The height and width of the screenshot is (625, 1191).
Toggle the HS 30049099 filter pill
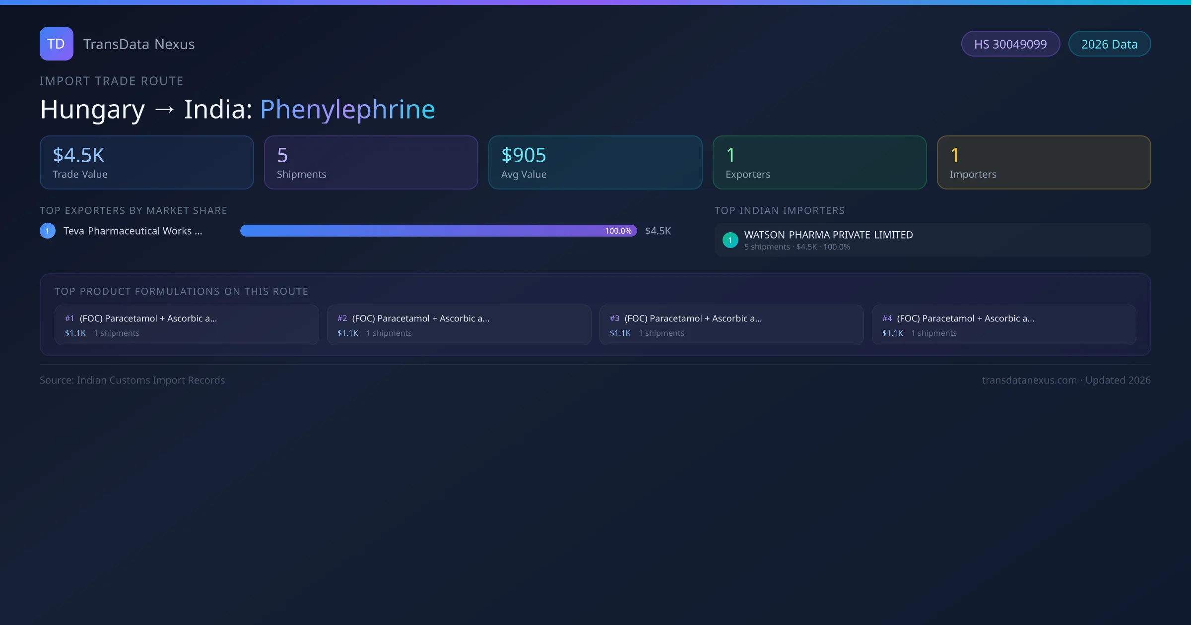click(x=1010, y=44)
